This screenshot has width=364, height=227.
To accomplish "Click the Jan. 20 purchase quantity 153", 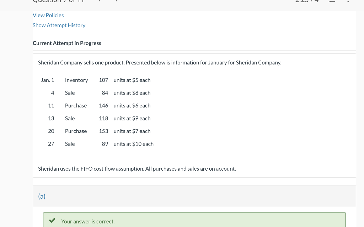I will pos(103,131).
